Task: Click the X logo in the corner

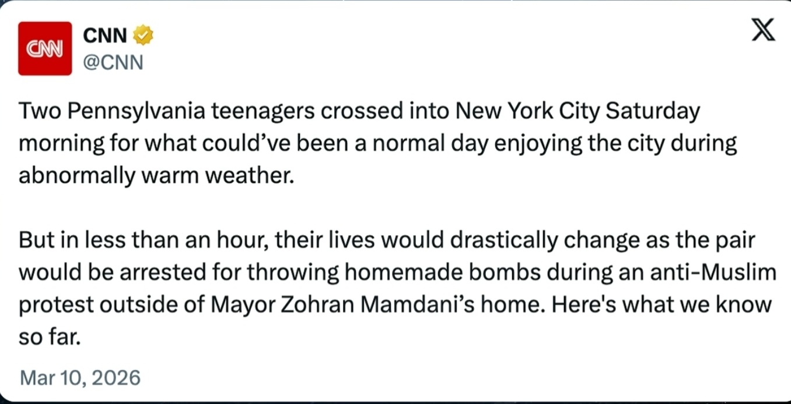Action: [x=762, y=30]
